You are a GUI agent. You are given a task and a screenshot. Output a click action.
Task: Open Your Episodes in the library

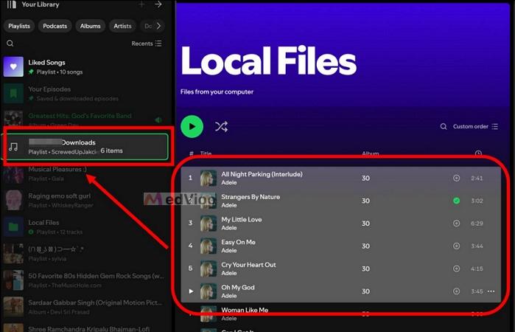click(x=85, y=94)
